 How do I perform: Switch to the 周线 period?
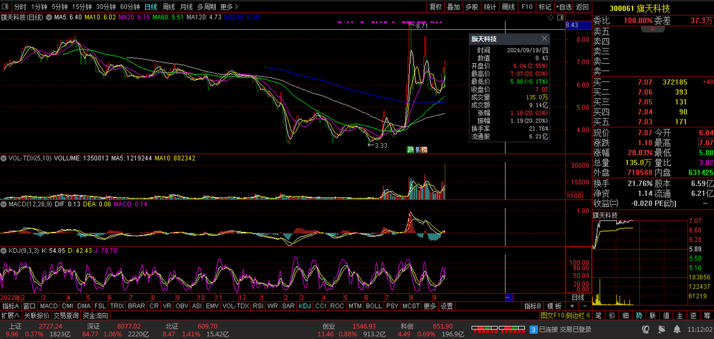[169, 7]
